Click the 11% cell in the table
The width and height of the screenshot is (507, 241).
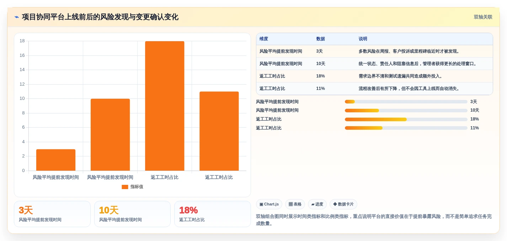pos(321,89)
